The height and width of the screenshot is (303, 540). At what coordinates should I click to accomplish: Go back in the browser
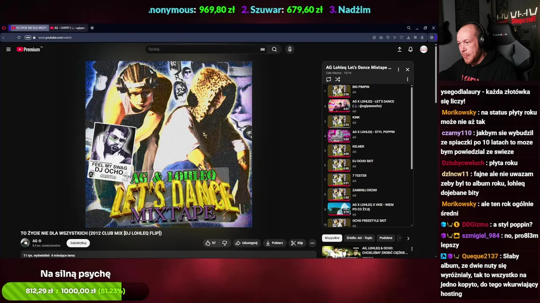coord(3,37)
